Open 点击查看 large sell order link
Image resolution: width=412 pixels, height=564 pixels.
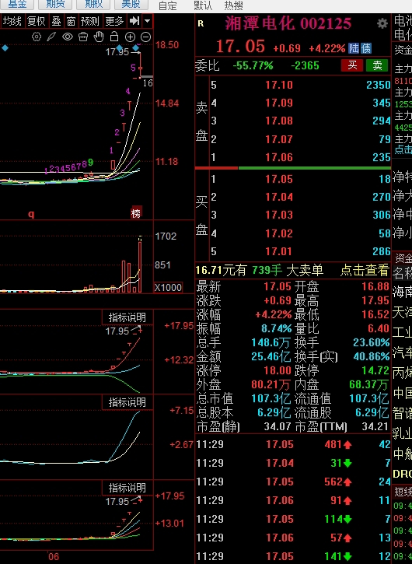click(365, 270)
